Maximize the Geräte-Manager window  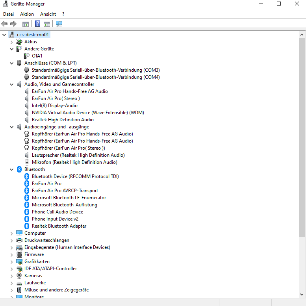click(x=279, y=4)
